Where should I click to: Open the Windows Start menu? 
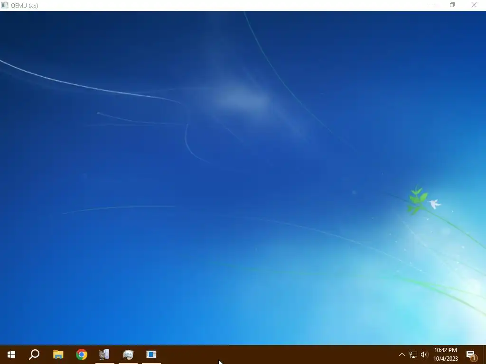[x=11, y=355]
